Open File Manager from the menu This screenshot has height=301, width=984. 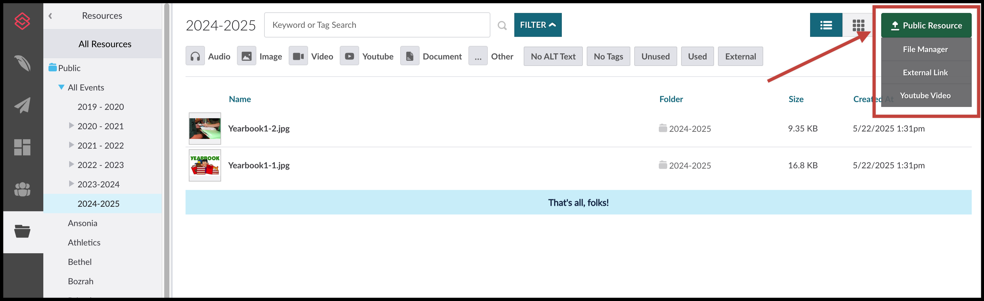point(925,49)
